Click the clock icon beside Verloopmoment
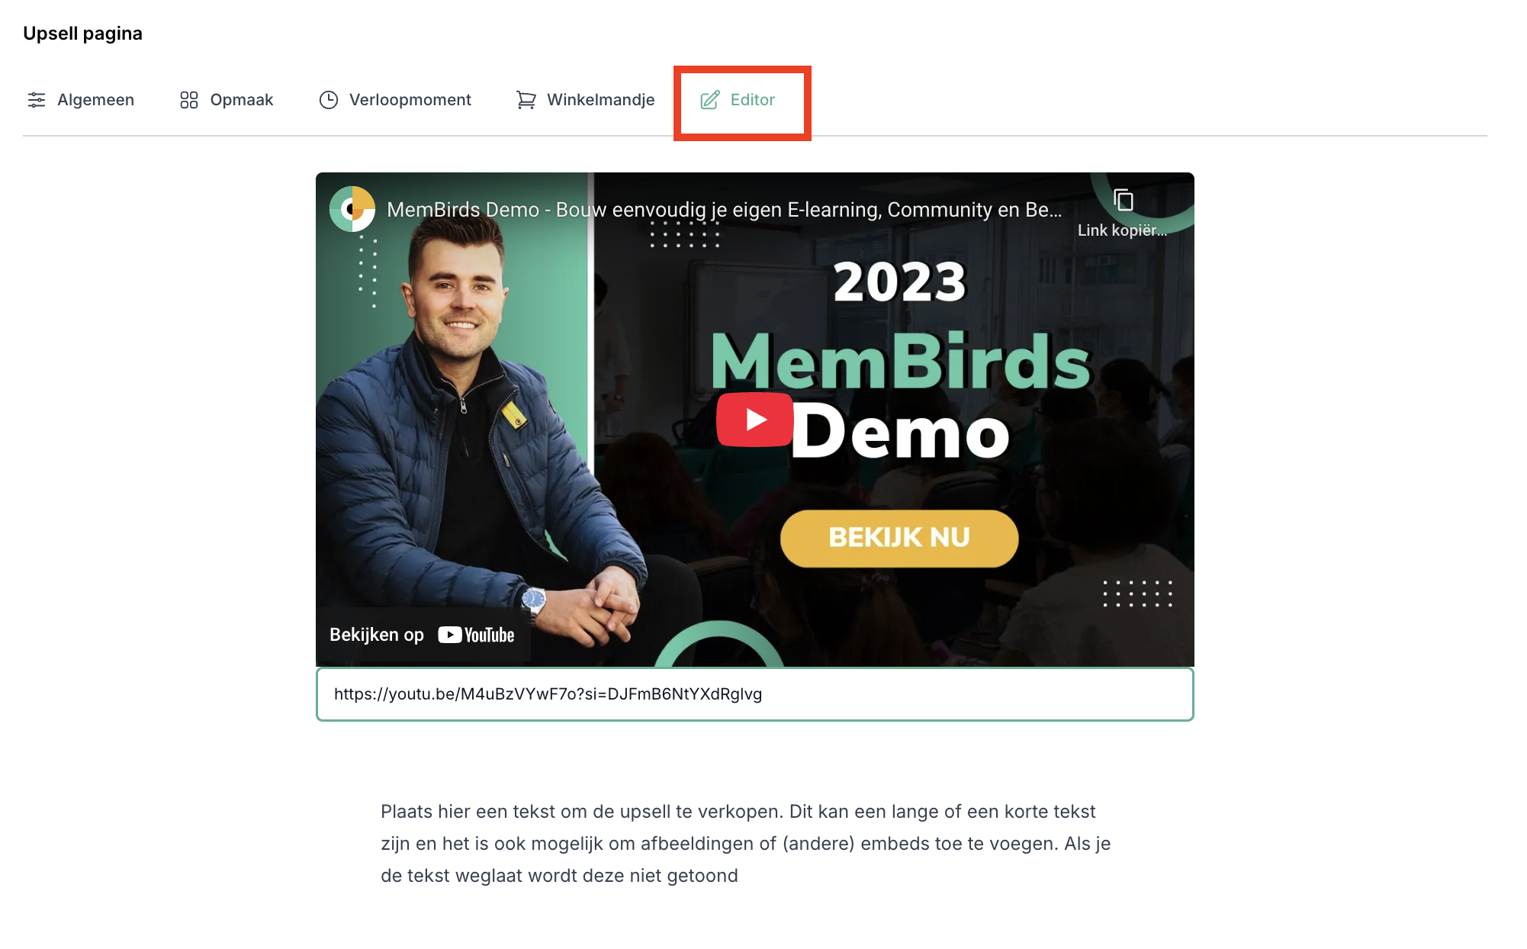This screenshot has height=949, width=1527. tap(329, 100)
